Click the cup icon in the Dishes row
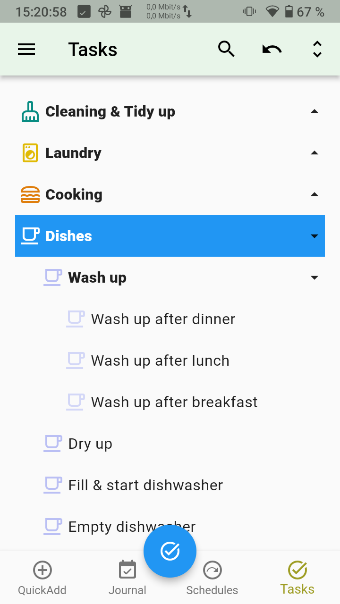The height and width of the screenshot is (604, 340). (x=30, y=236)
